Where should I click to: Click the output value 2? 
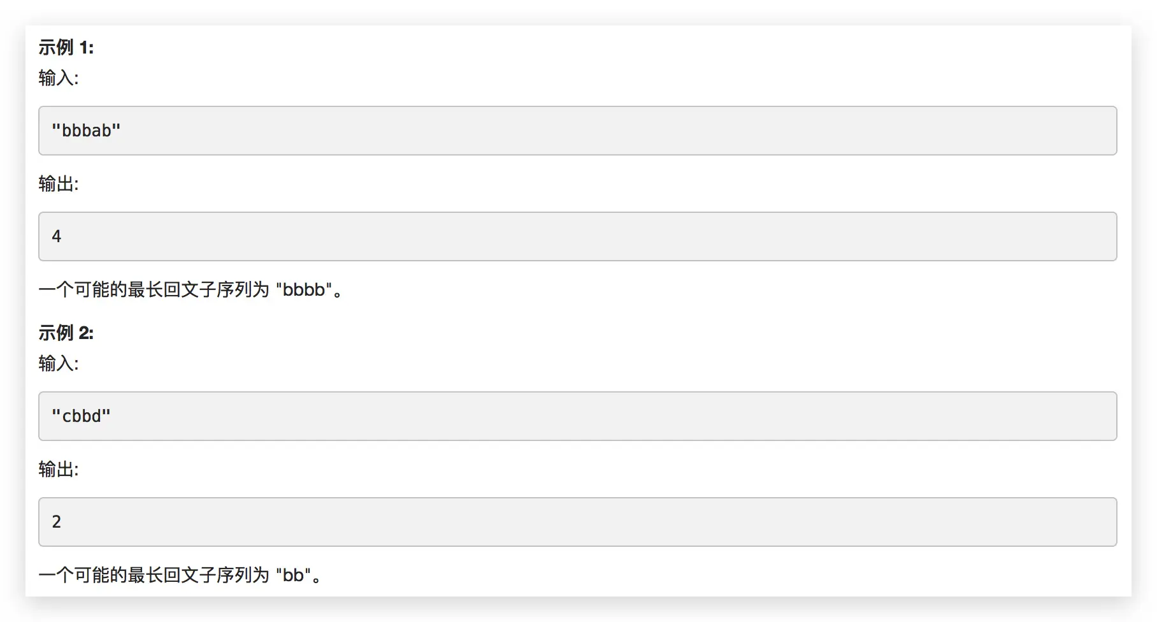tap(57, 522)
